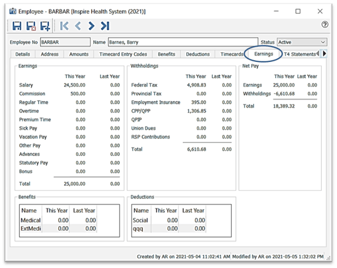Select the Medical row in Benefits table

coord(59,220)
